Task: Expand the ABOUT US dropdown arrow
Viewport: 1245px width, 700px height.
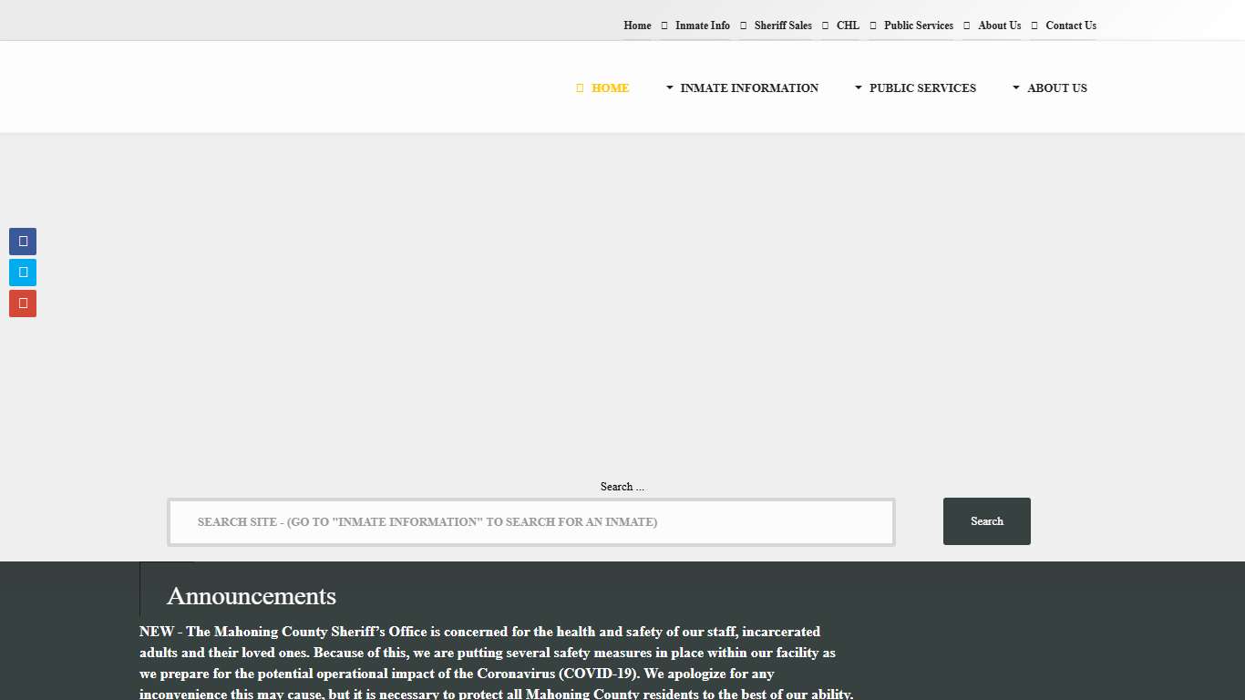Action: (1016, 88)
